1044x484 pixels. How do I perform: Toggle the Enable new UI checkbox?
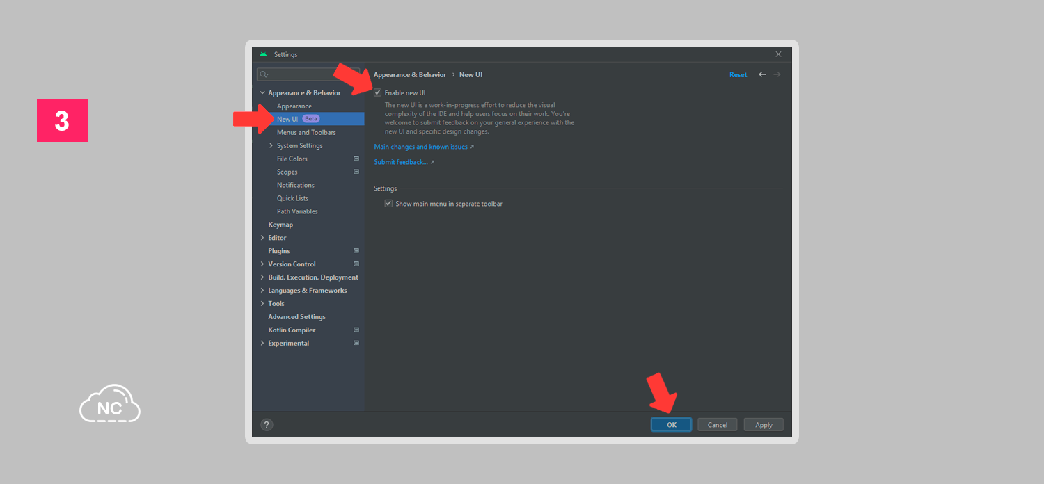pos(378,92)
